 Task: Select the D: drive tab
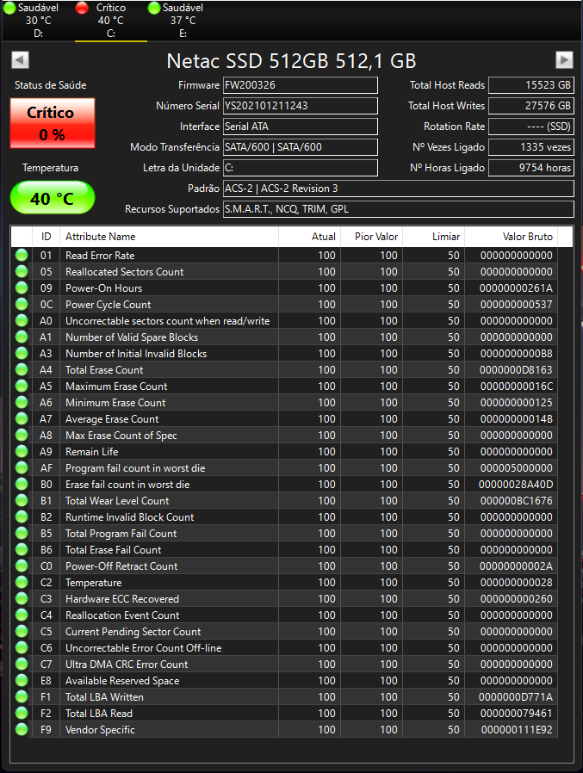click(x=38, y=21)
